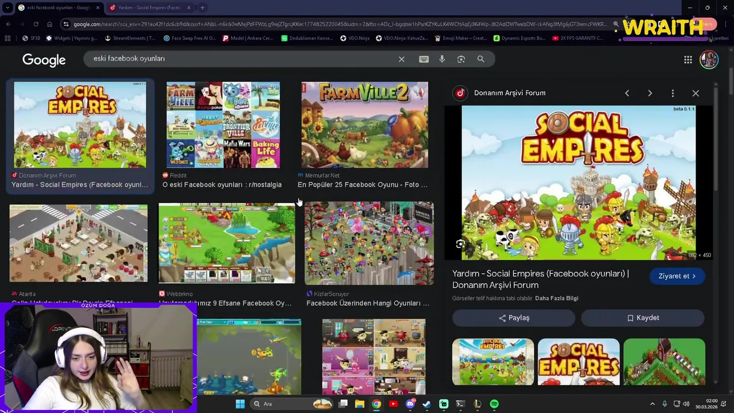Open the Emoji Maker bookmark
Viewport: 734px width, 413px height.
click(x=460, y=38)
